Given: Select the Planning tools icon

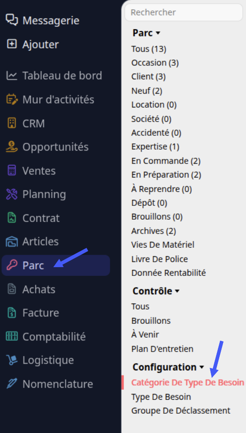Looking at the screenshot, I should click(x=12, y=194).
